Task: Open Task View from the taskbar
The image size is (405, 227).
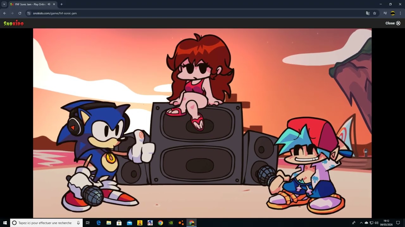Action: point(88,223)
